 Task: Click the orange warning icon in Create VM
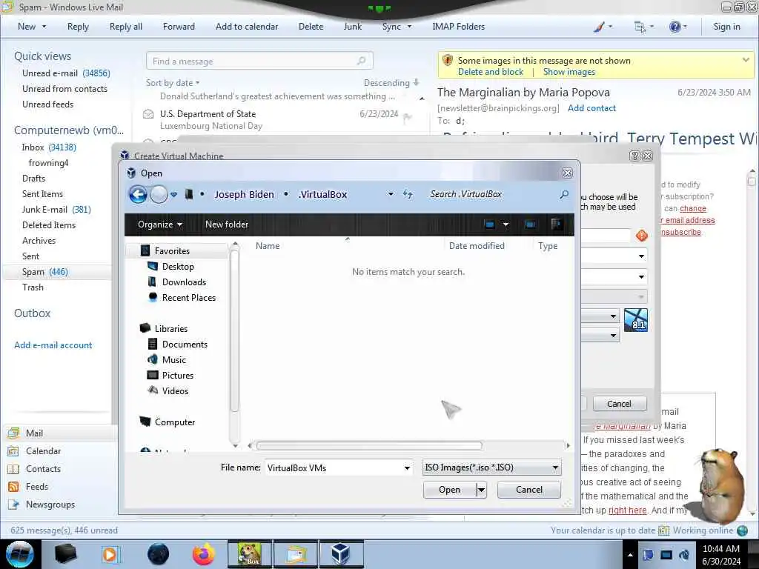click(641, 236)
